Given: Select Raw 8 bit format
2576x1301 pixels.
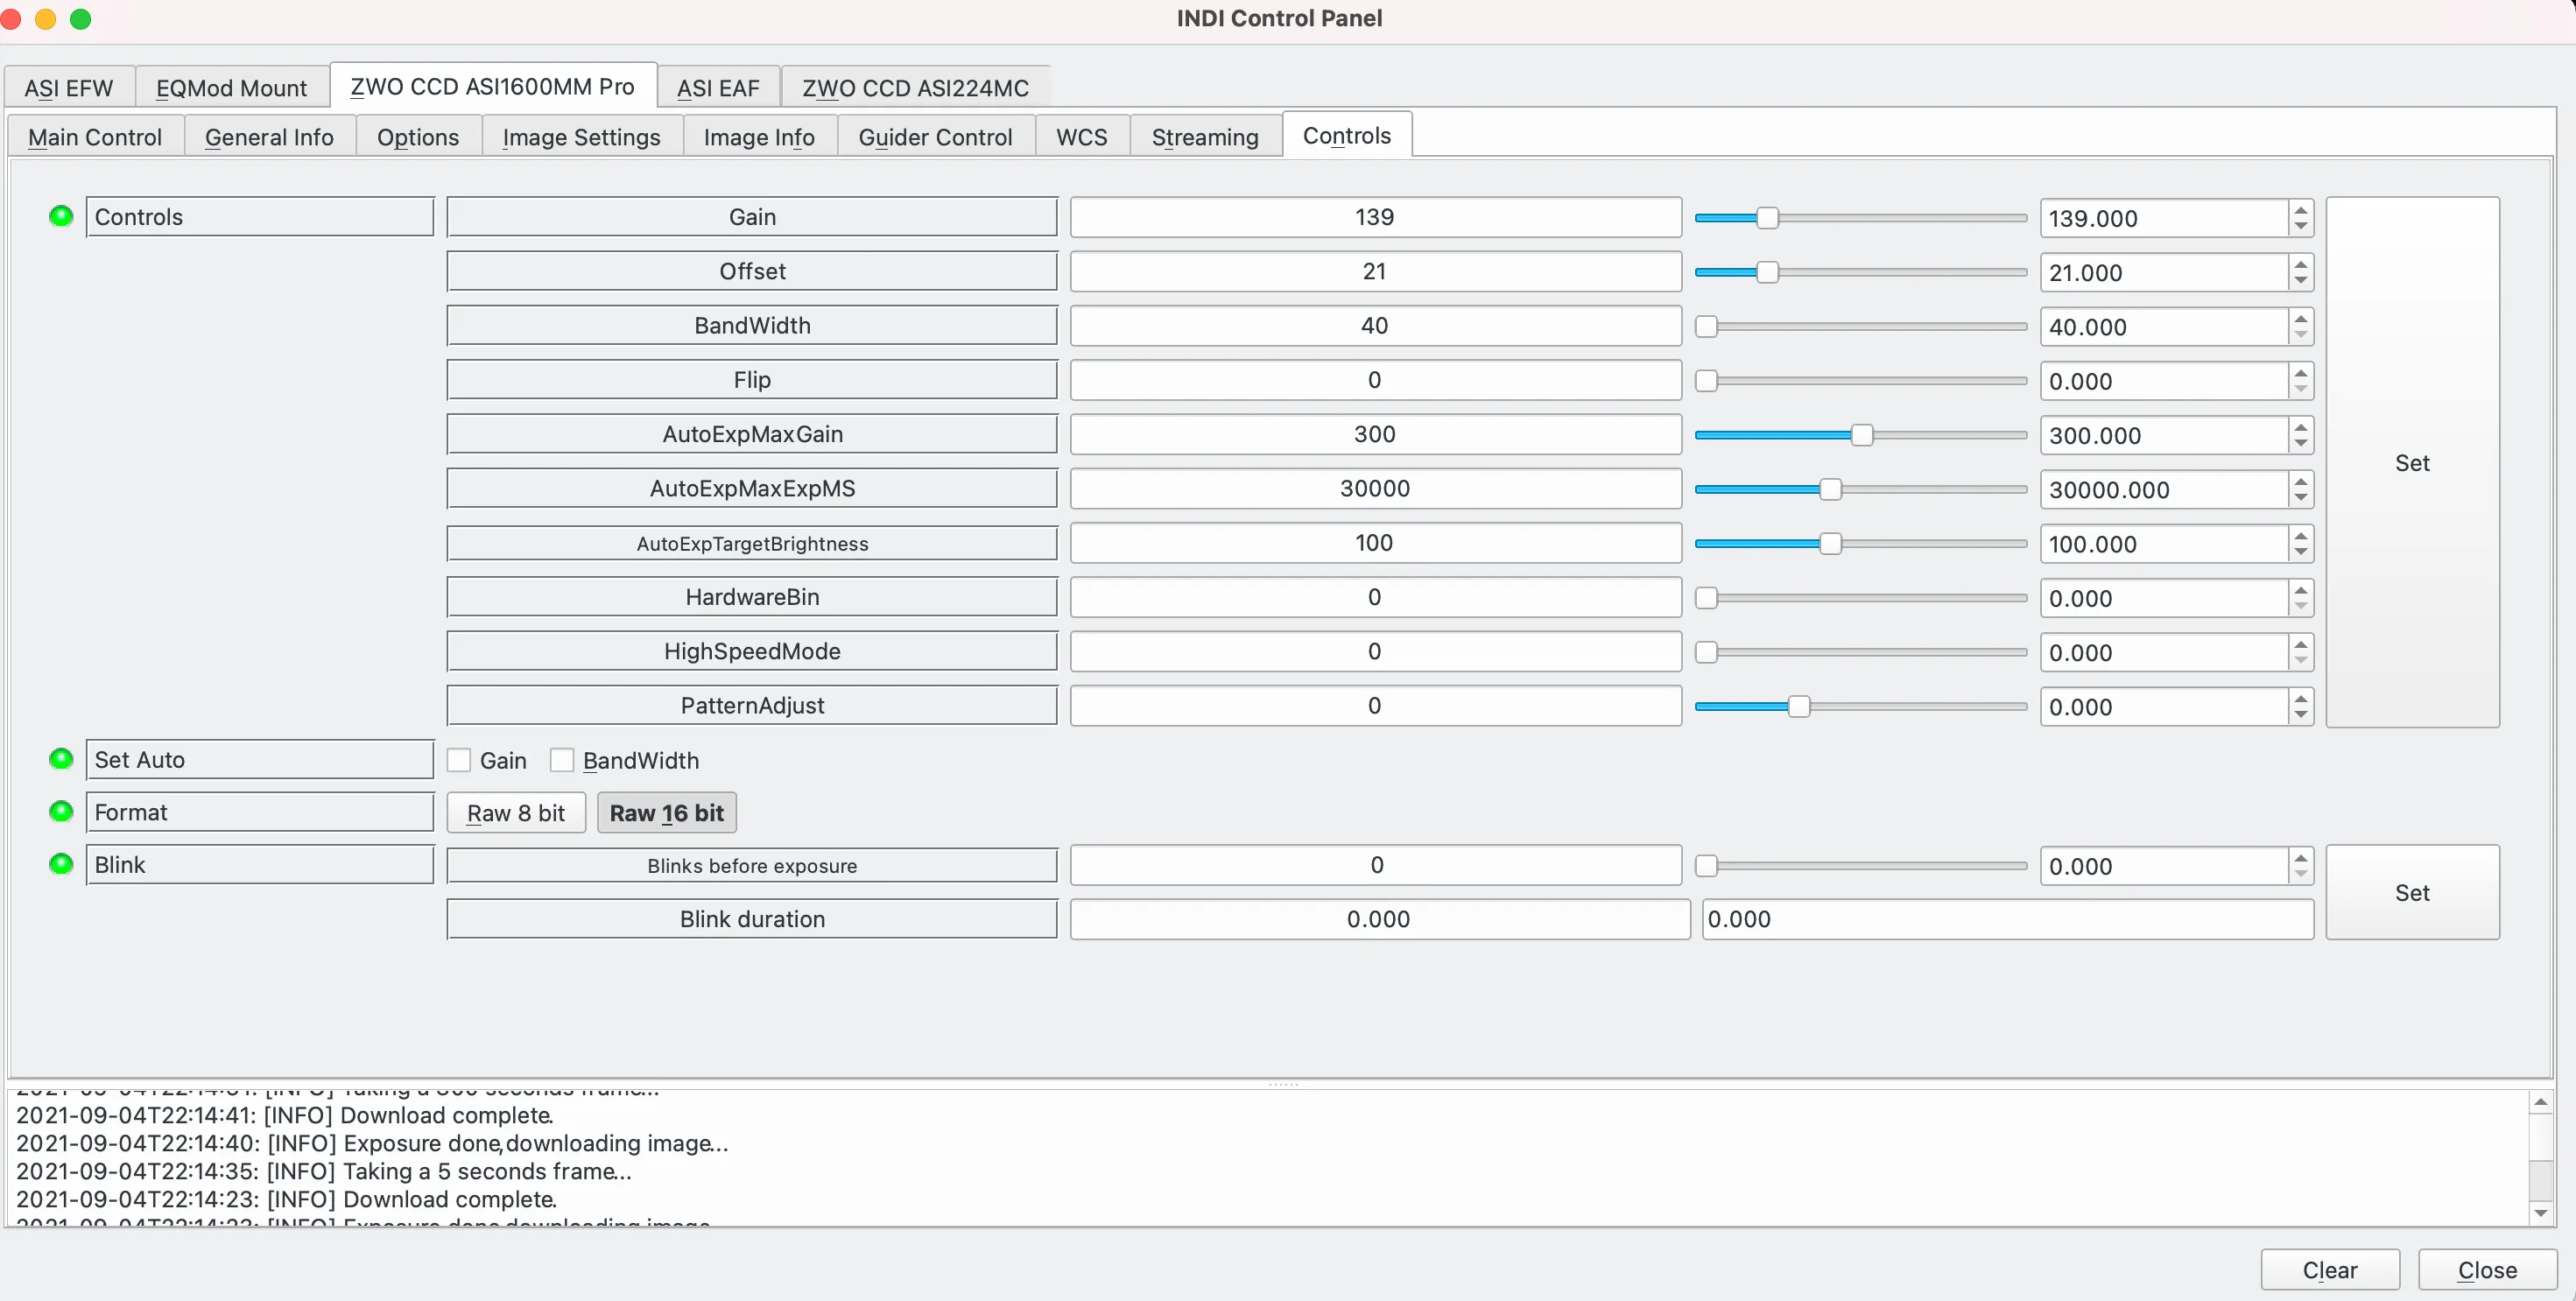Looking at the screenshot, I should [x=516, y=813].
